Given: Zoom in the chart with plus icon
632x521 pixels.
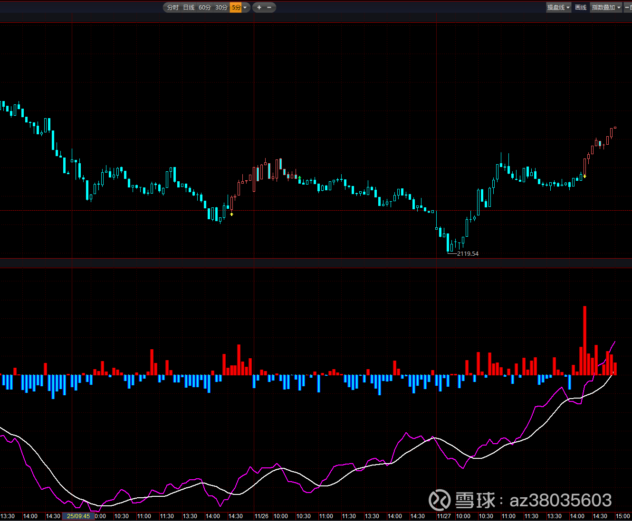Looking at the screenshot, I should (x=259, y=8).
